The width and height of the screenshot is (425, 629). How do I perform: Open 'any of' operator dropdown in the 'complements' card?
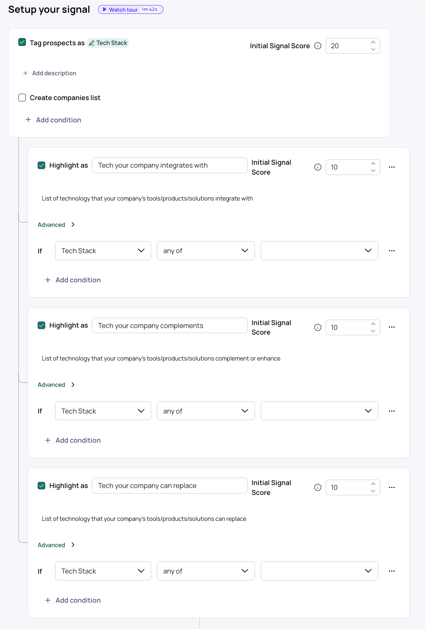click(x=206, y=411)
